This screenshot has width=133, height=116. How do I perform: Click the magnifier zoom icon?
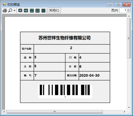10,11
